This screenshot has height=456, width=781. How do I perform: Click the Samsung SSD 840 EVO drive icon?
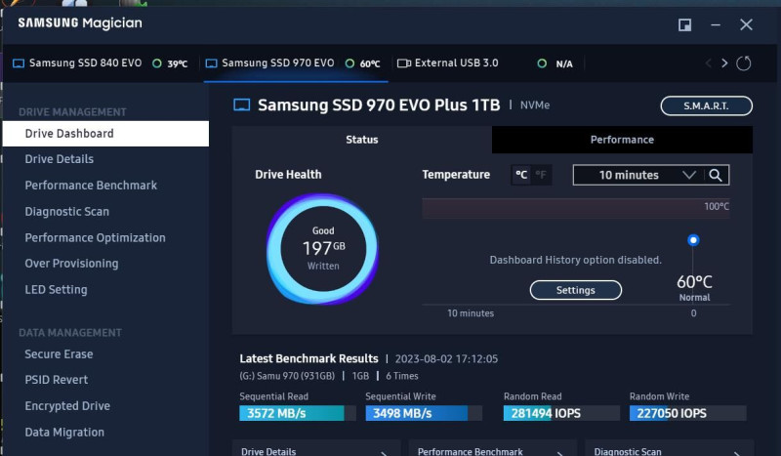(x=19, y=63)
